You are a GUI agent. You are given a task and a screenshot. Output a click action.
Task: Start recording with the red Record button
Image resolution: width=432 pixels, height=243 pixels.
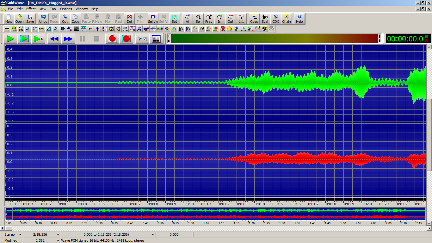(113, 39)
